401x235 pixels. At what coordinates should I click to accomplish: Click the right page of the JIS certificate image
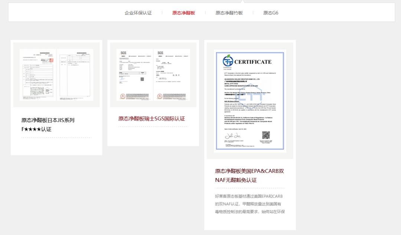click(x=75, y=75)
